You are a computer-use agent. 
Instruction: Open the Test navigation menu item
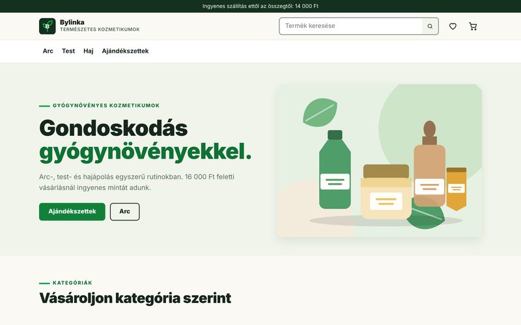point(68,51)
